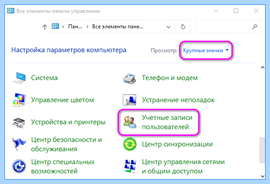Viewport: 270px width, 184px height.
Task: Open the Устранение неполадок icon
Action: [x=129, y=100]
